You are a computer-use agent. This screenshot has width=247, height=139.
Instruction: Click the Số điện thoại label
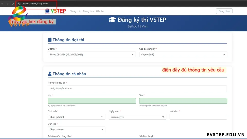coord(146,136)
